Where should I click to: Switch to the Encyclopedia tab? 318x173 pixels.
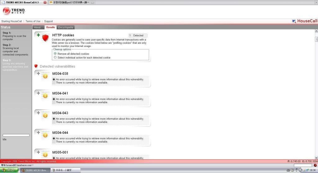66,27
